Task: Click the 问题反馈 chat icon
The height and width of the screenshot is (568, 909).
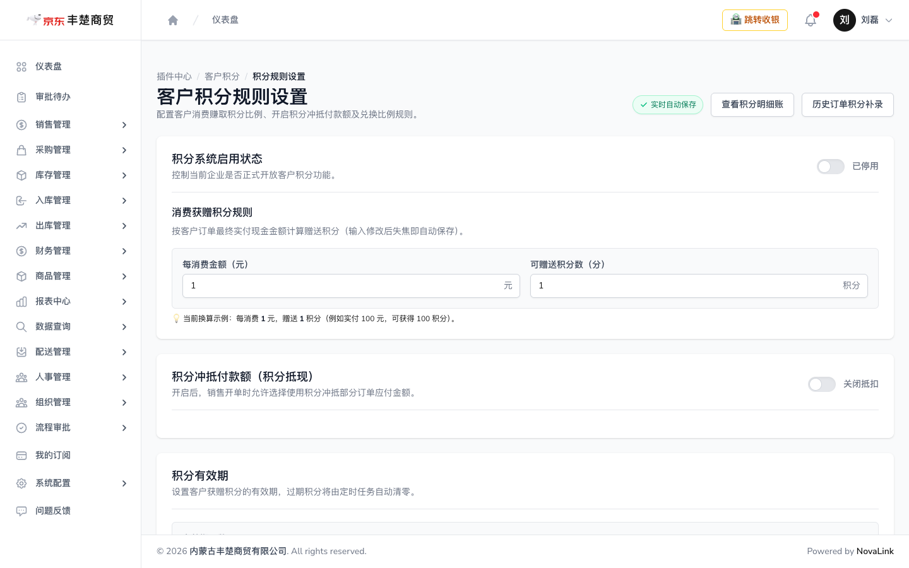Action: pyautogui.click(x=21, y=511)
